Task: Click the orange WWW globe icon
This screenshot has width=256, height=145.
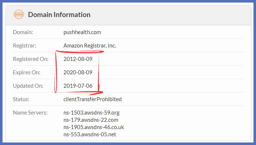Action: point(18,15)
